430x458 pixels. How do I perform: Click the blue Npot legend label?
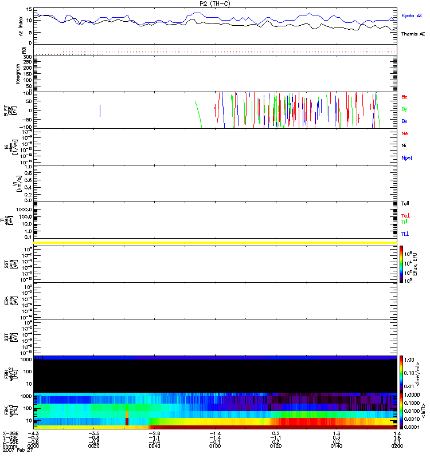[x=407, y=158]
